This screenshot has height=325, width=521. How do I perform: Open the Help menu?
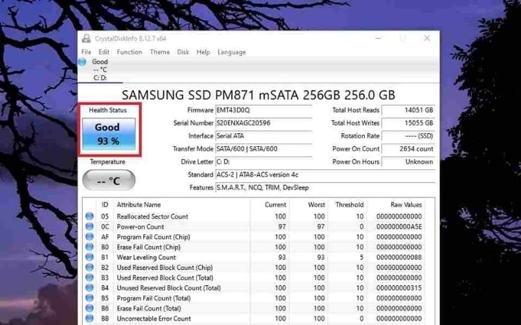point(203,52)
